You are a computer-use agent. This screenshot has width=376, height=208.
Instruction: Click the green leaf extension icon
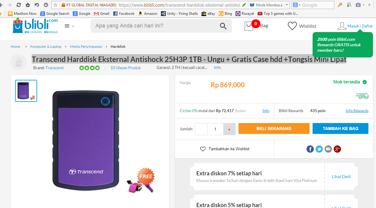pyautogui.click(x=244, y=5)
